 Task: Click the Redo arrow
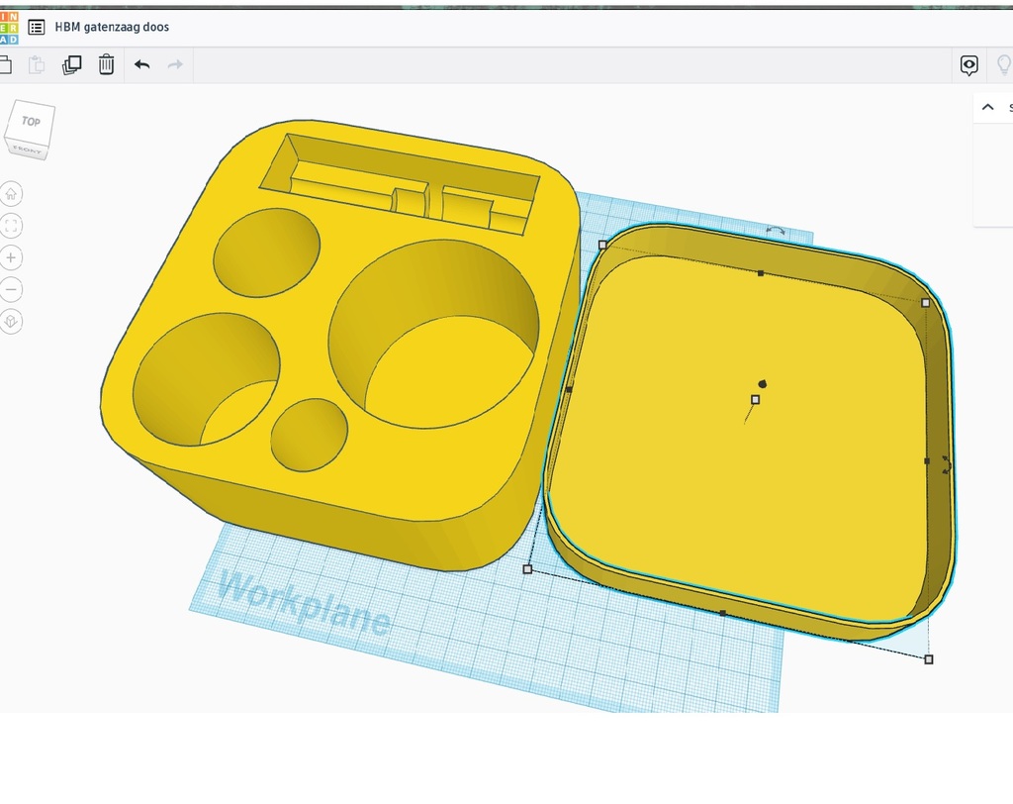pos(175,64)
